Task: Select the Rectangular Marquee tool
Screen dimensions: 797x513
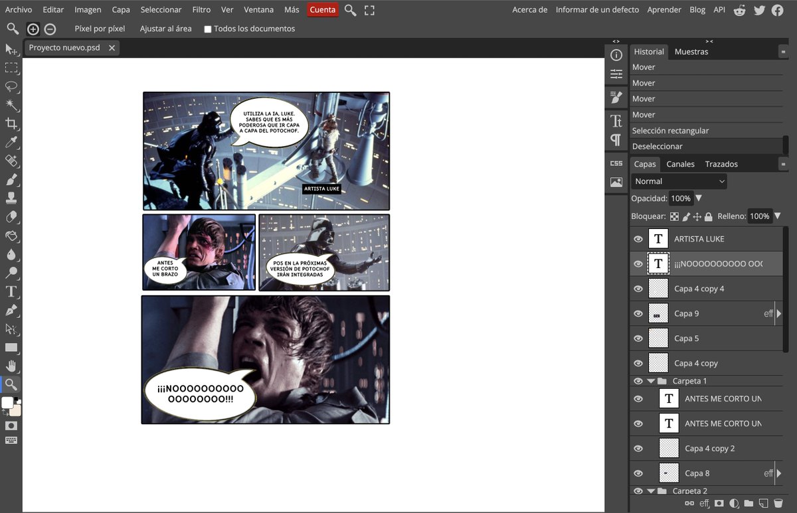Action: (x=11, y=68)
